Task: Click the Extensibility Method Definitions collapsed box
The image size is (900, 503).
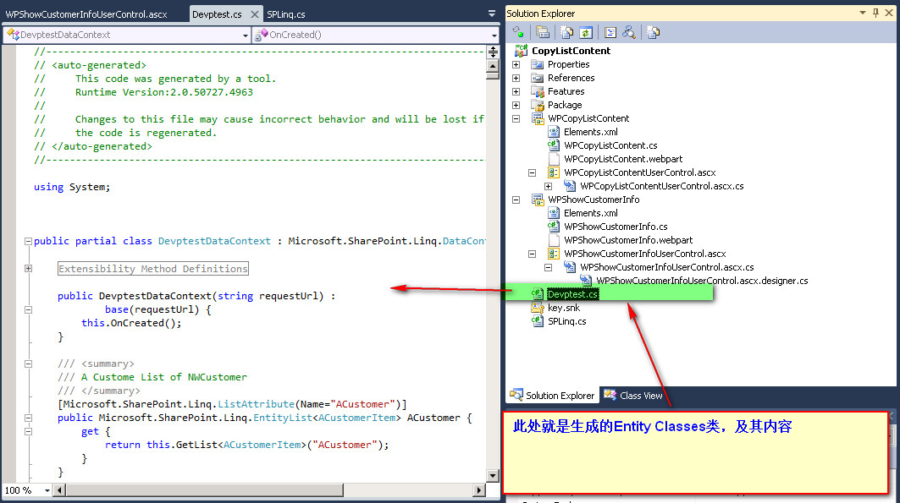Action: 153,269
